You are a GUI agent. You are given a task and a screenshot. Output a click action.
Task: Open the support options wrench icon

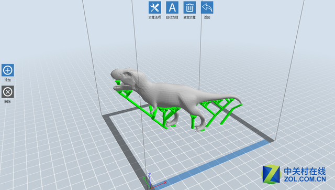(x=155, y=7)
